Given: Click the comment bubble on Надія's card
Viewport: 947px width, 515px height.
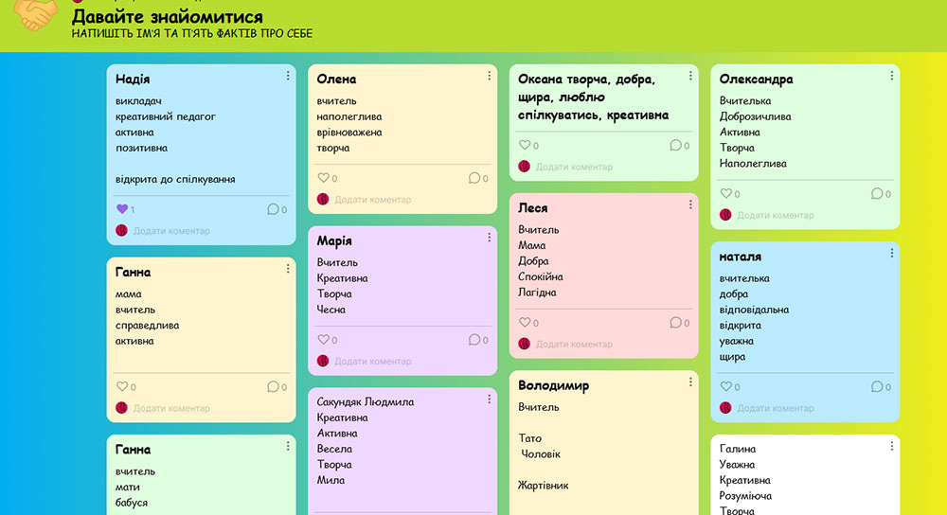Looking at the screenshot, I should click(273, 209).
